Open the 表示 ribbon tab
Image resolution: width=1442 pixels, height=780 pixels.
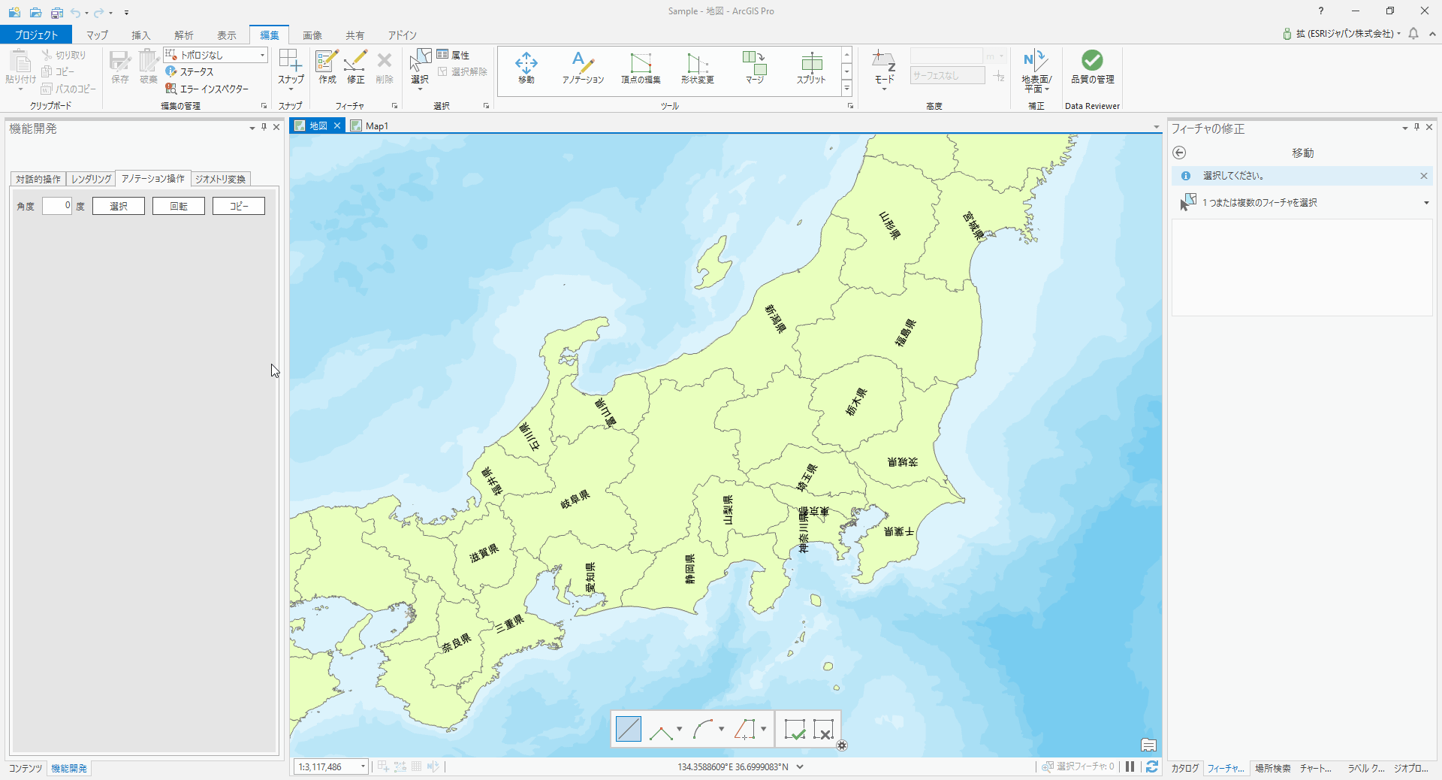(227, 35)
